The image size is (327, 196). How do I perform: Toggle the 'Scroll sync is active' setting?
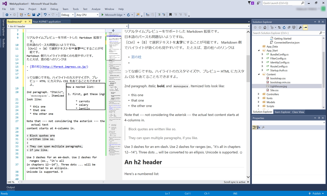235,182
